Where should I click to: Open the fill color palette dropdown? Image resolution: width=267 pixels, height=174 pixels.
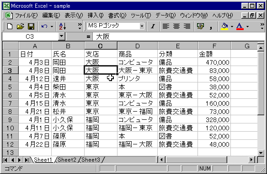232,26
